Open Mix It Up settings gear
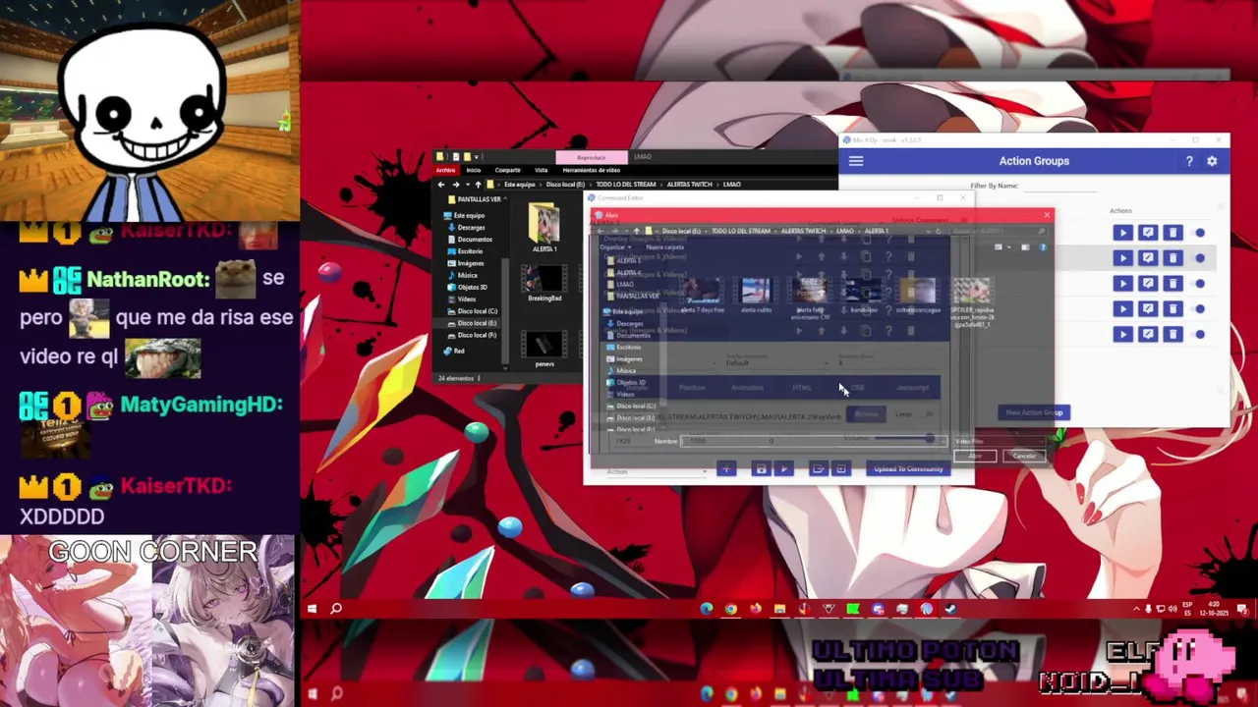The width and height of the screenshot is (1258, 707). point(1212,161)
